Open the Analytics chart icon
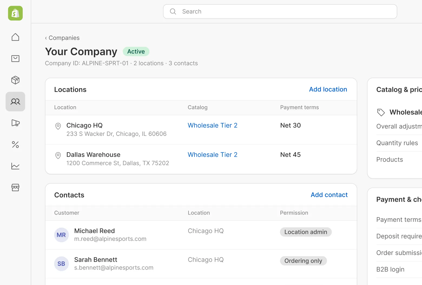The height and width of the screenshot is (285, 422). coord(15,166)
